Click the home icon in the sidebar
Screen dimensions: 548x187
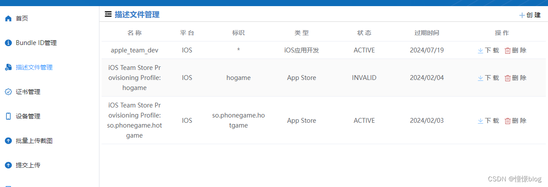pos(8,18)
